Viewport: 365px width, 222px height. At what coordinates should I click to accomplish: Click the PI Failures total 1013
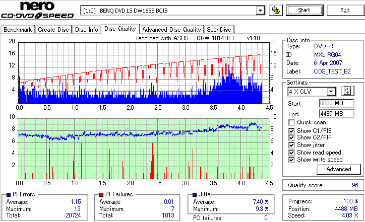coord(168,215)
